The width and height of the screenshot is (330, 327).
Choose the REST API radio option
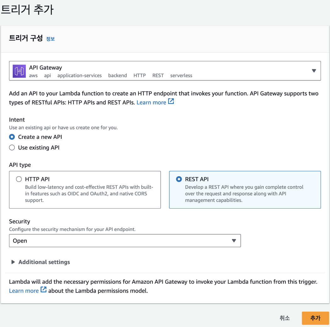(x=179, y=179)
